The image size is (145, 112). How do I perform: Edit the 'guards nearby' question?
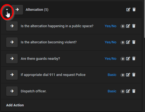[128, 59]
